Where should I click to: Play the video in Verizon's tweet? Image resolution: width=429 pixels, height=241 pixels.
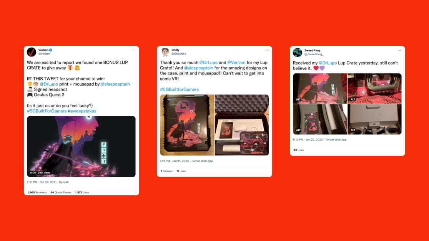tap(81, 147)
